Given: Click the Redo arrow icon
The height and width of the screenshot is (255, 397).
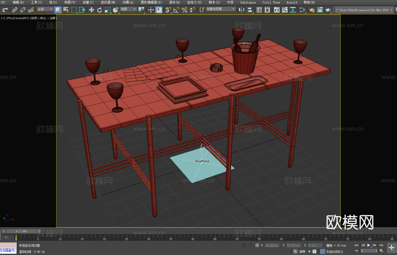Looking at the screenshot, I should (5, 10).
